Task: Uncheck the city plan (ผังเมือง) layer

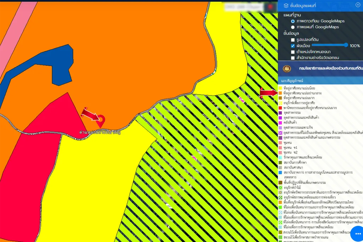Action: (293, 46)
